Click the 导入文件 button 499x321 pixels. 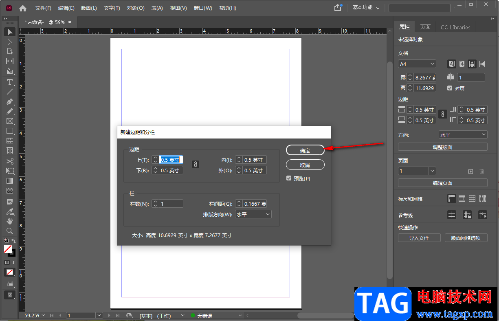tap(419, 238)
